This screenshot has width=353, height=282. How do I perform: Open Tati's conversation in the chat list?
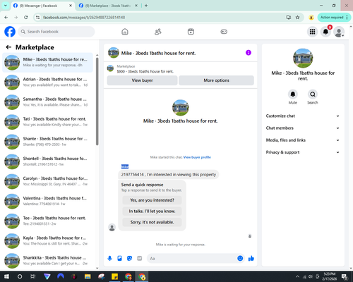coord(47,122)
